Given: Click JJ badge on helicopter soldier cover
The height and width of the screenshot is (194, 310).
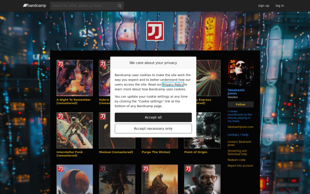Looking at the screenshot, I should pos(103,169).
